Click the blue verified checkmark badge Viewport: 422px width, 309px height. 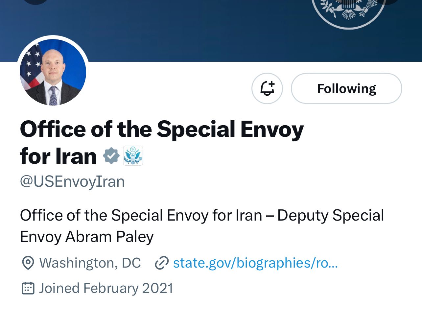[110, 156]
